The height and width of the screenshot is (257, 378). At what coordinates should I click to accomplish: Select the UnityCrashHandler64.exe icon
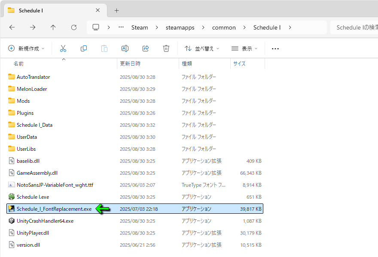click(x=11, y=221)
